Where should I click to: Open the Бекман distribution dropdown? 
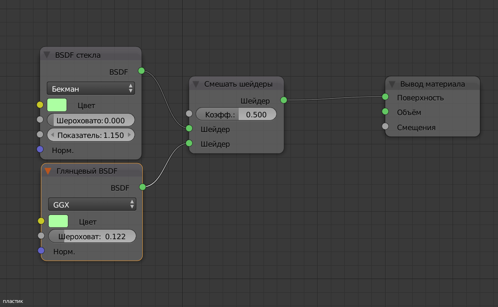coord(91,89)
